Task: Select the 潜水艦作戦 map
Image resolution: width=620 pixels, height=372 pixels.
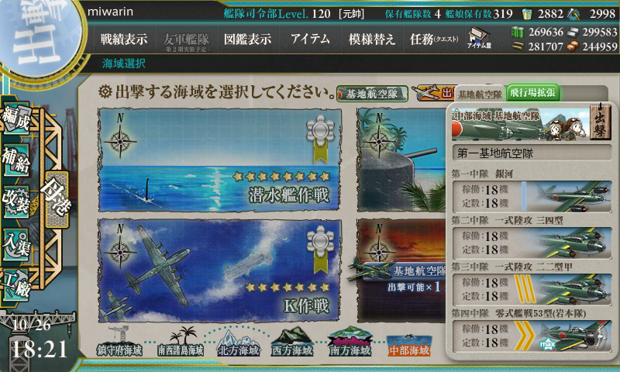Action: pyautogui.click(x=220, y=160)
